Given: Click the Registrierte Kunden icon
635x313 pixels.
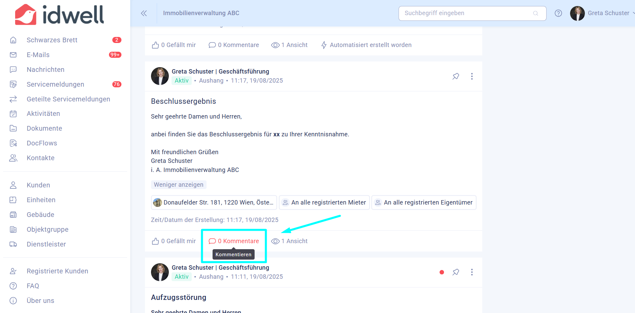Looking at the screenshot, I should 13,271.
